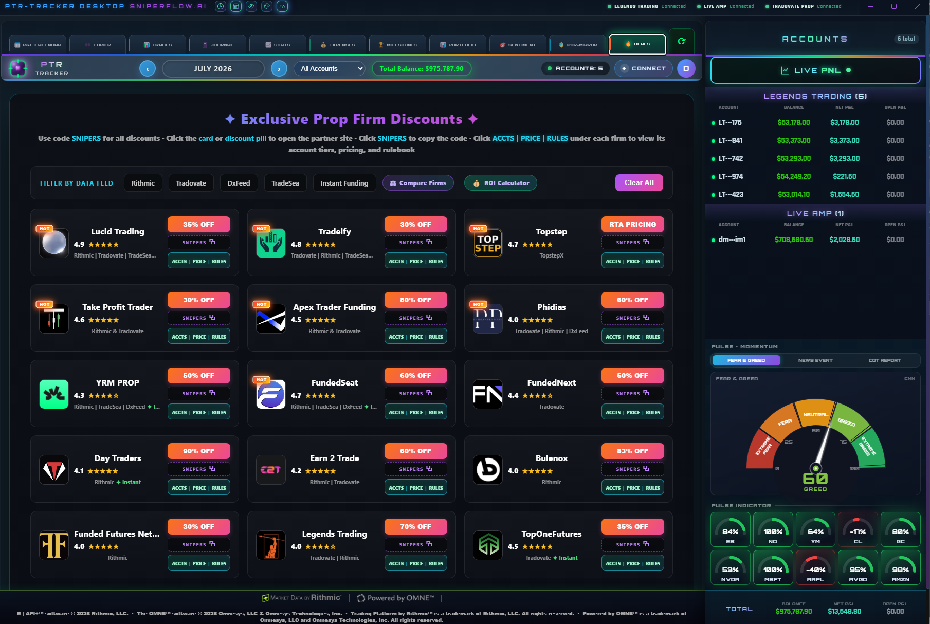Open the Milestones tab

coord(398,45)
